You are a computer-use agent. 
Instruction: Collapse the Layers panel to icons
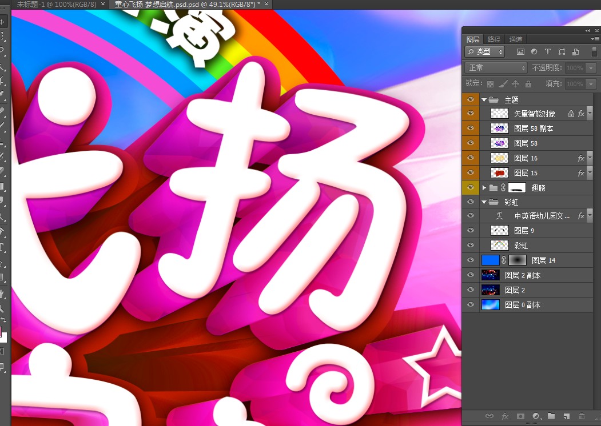pyautogui.click(x=588, y=31)
